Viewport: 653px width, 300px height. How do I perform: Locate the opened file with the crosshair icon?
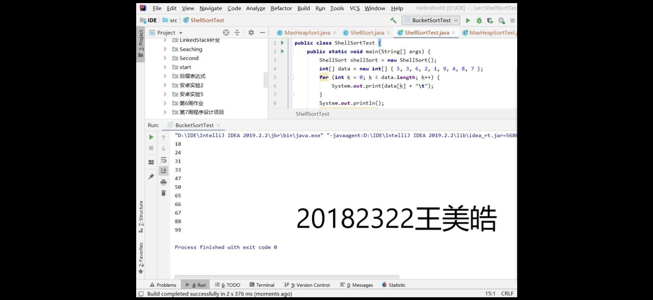click(226, 32)
